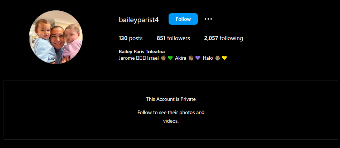The image size is (340, 148).
Task: Click the name Halo in bio
Action: point(208,58)
